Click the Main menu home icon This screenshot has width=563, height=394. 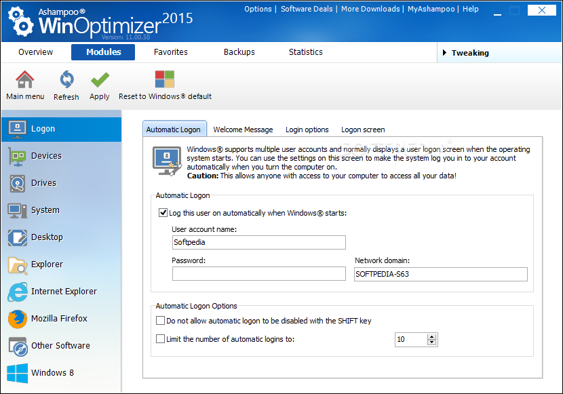coord(25,79)
